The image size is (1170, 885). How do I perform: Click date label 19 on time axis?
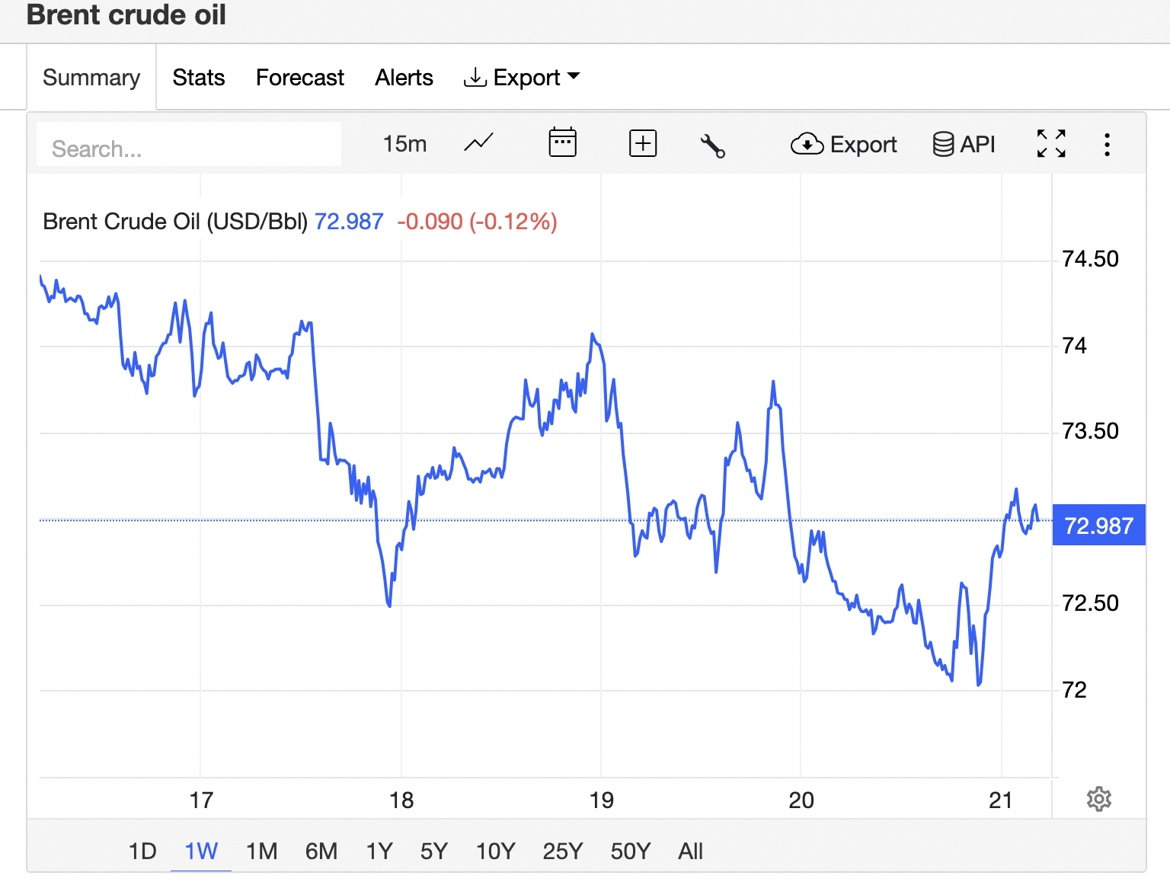click(602, 800)
